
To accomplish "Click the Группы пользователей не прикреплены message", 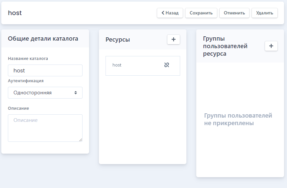I will click(238, 119).
